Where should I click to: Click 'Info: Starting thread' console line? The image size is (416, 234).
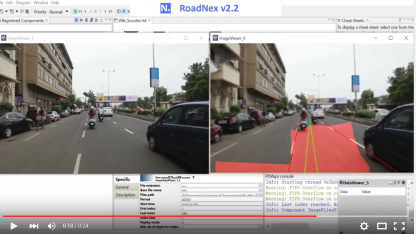coord(302,182)
